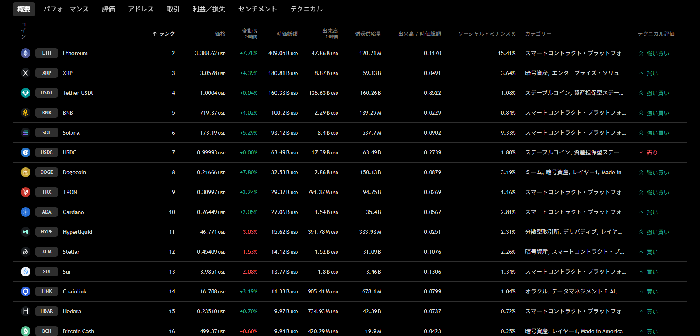Click the XRP ticker badge

click(x=47, y=73)
